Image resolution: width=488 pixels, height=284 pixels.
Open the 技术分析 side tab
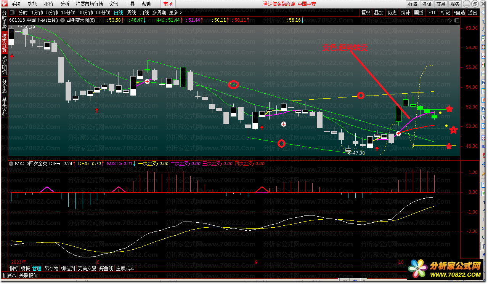[x=4, y=43]
